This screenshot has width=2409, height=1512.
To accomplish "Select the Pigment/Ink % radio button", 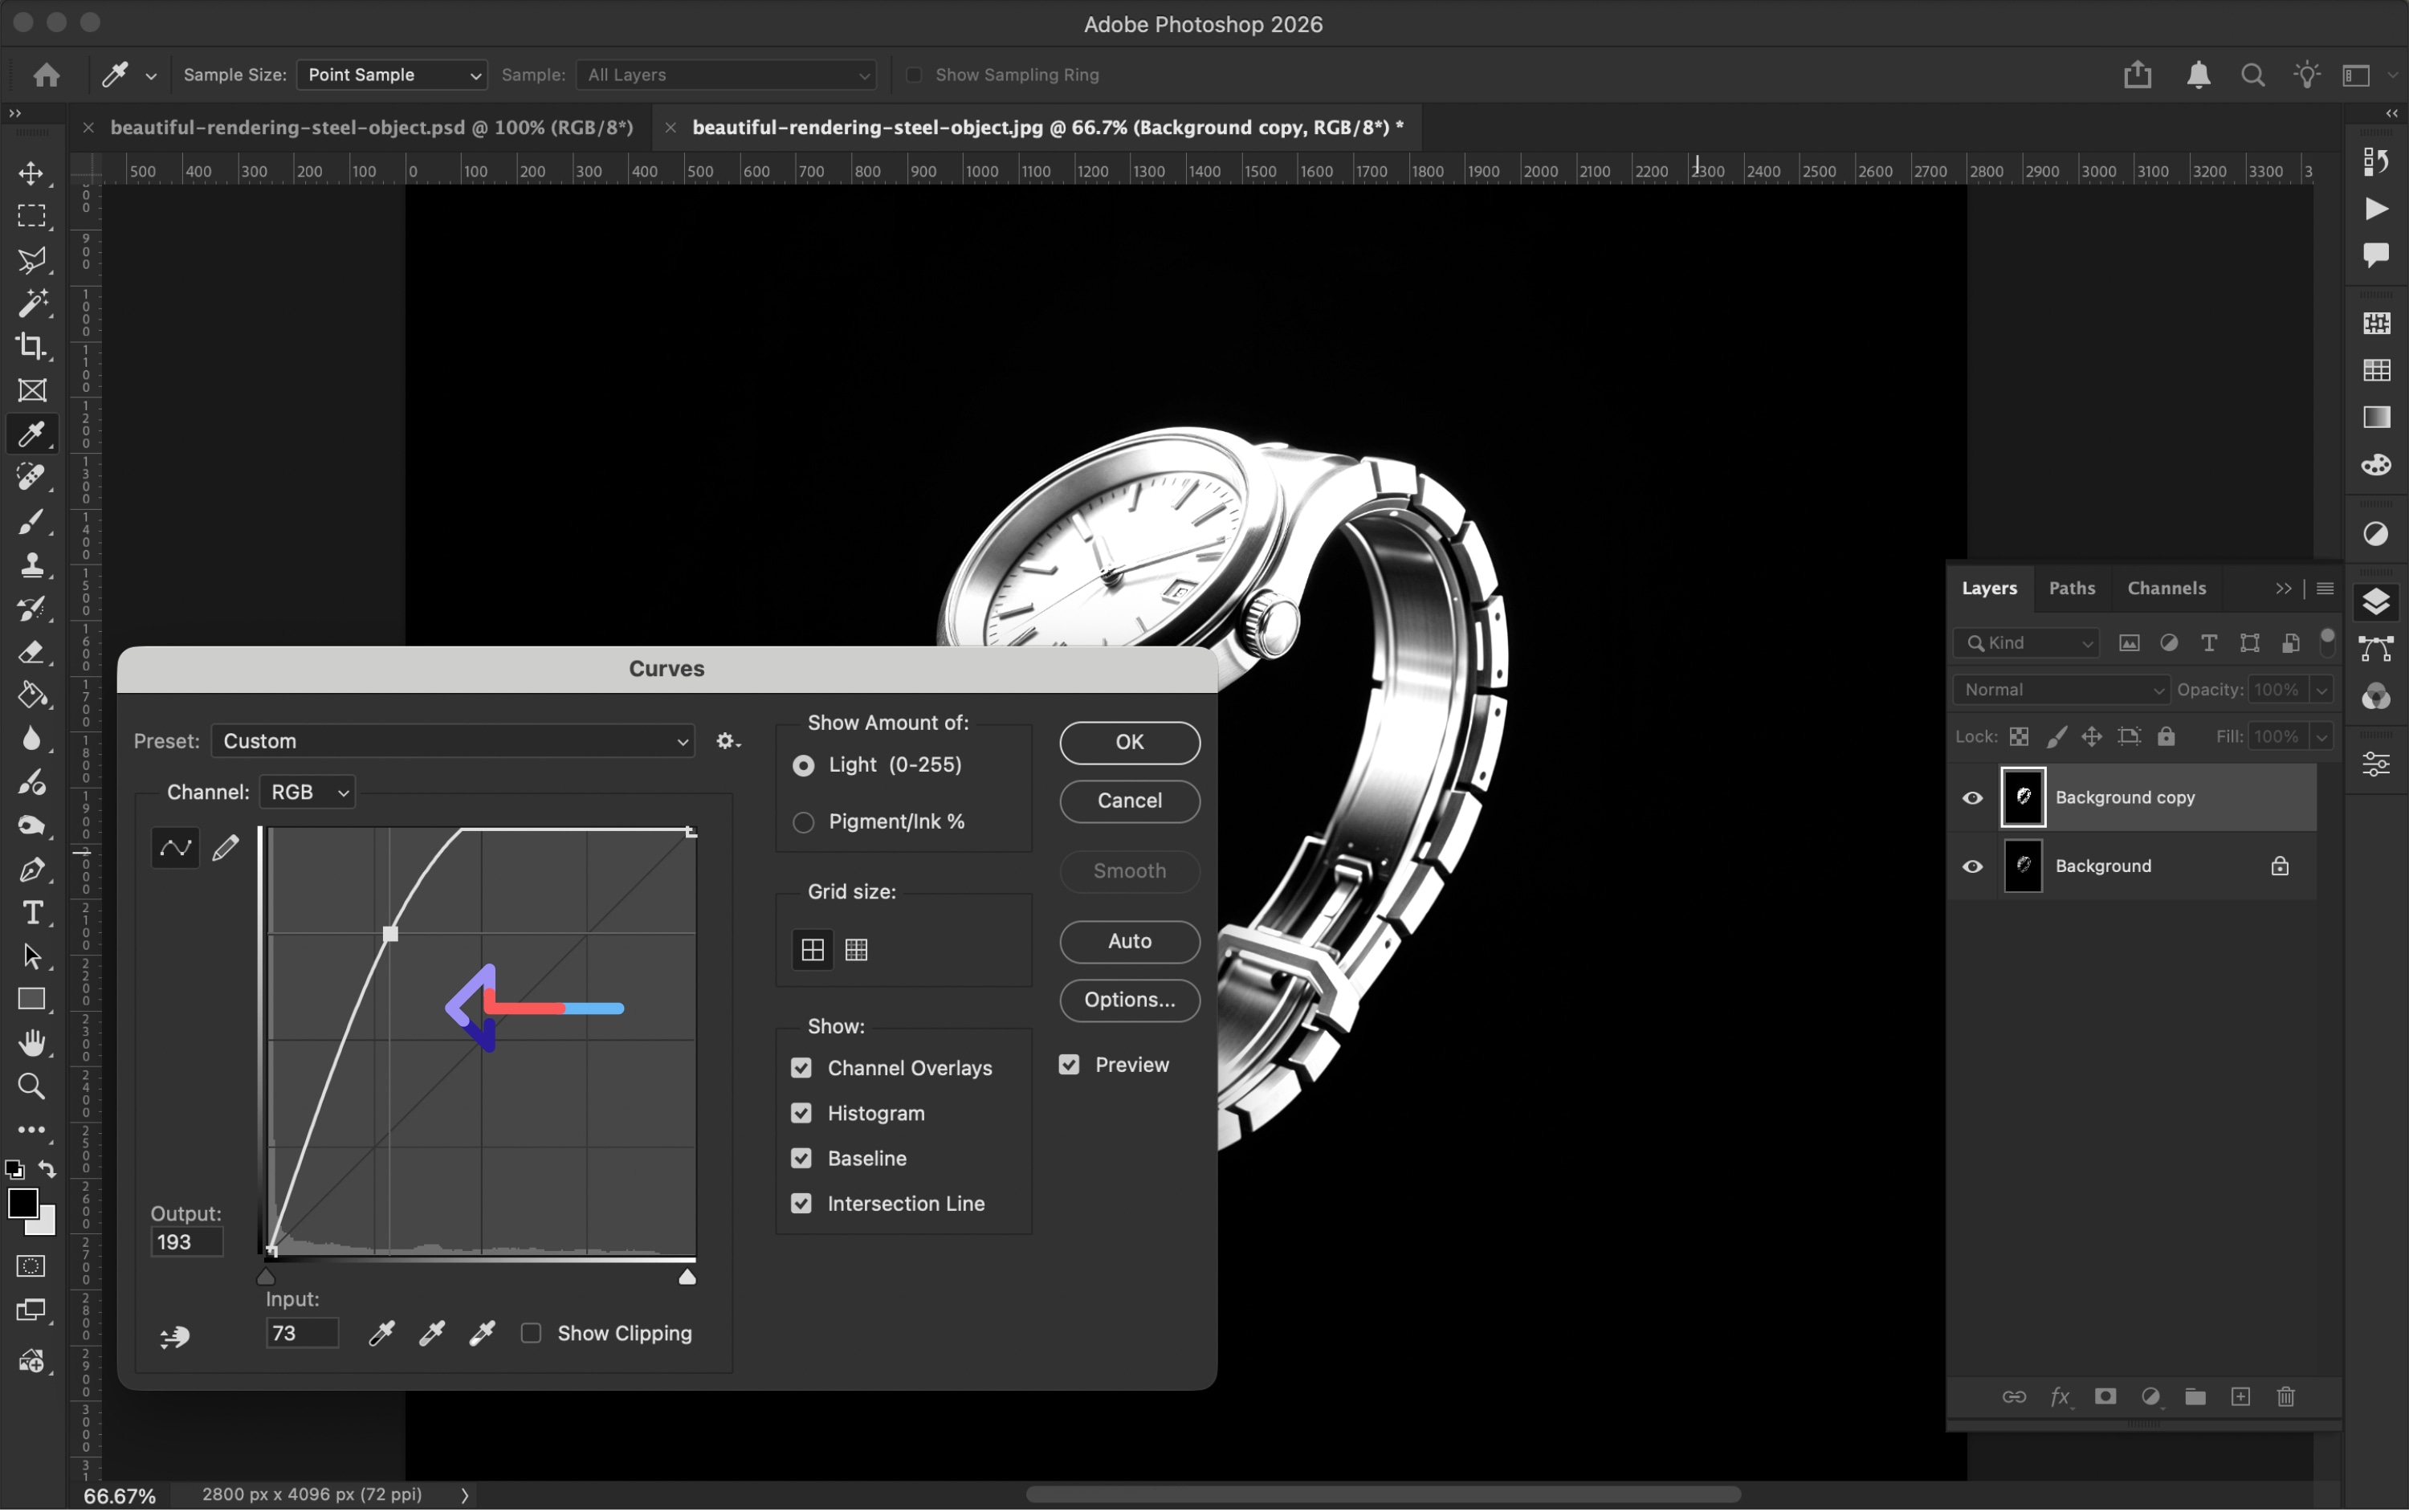I will [803, 822].
